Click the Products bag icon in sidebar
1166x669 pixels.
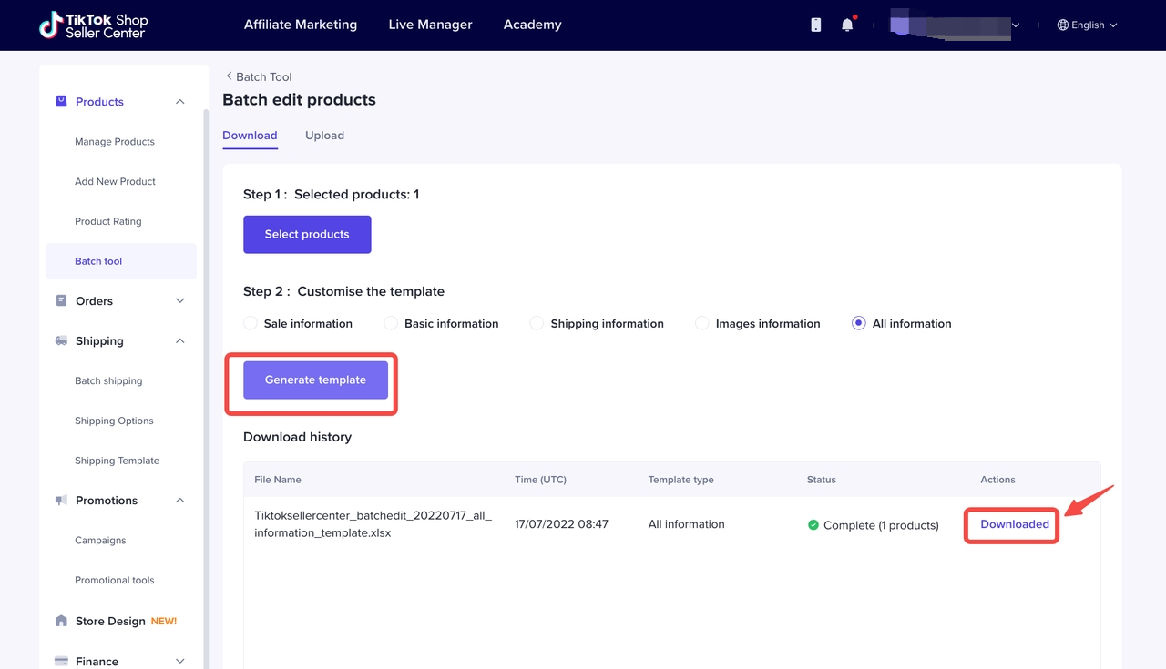tap(61, 102)
